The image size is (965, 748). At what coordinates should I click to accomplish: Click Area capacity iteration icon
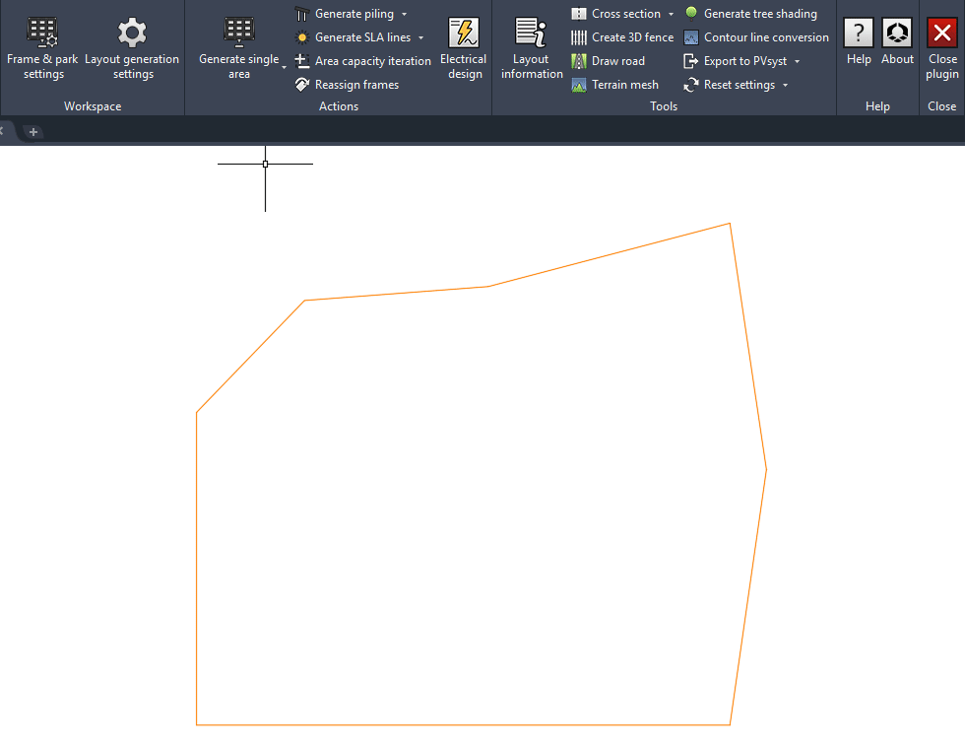pos(301,61)
